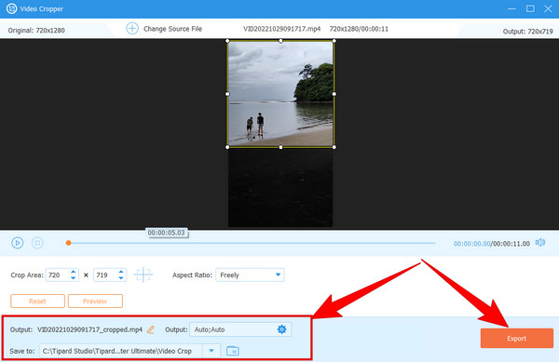Click the output filename VID20221029091717_cropped.mp4

coord(89,329)
